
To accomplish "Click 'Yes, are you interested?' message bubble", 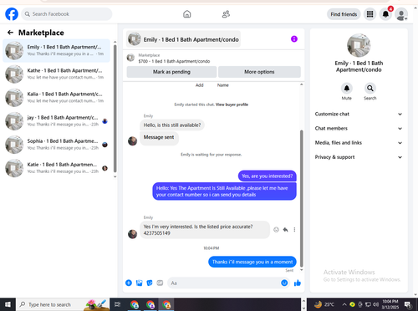I will pyautogui.click(x=268, y=176).
